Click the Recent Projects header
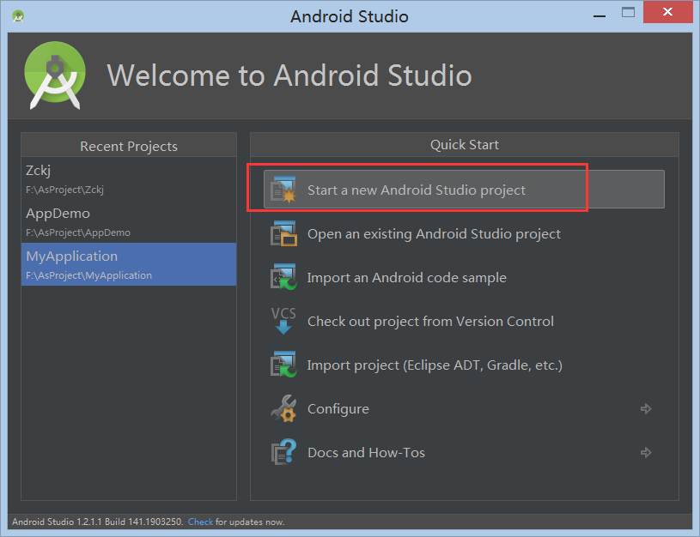This screenshot has width=700, height=537. (129, 147)
